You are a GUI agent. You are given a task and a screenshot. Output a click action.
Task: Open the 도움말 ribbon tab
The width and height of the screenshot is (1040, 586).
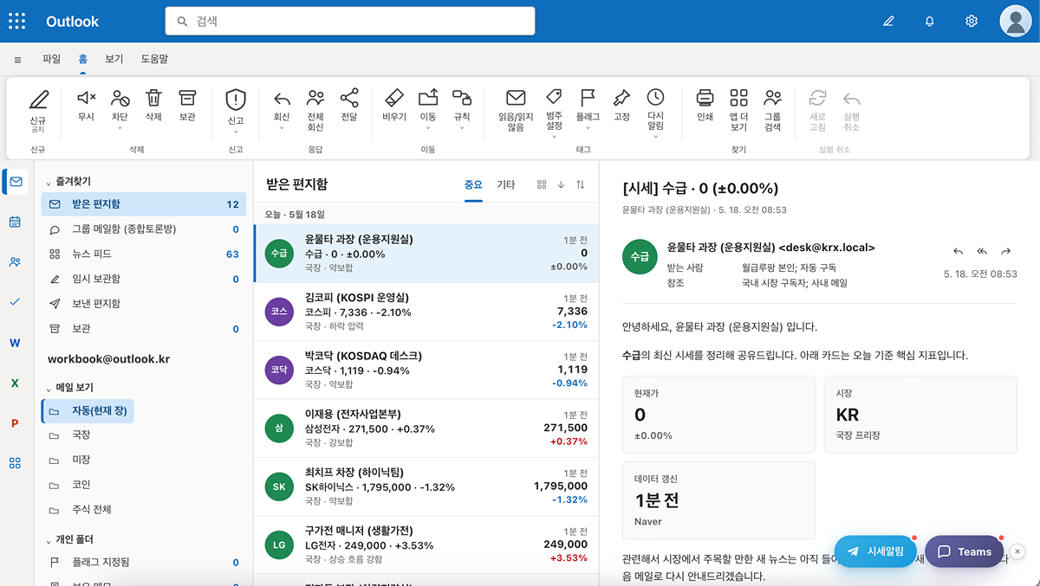point(154,59)
